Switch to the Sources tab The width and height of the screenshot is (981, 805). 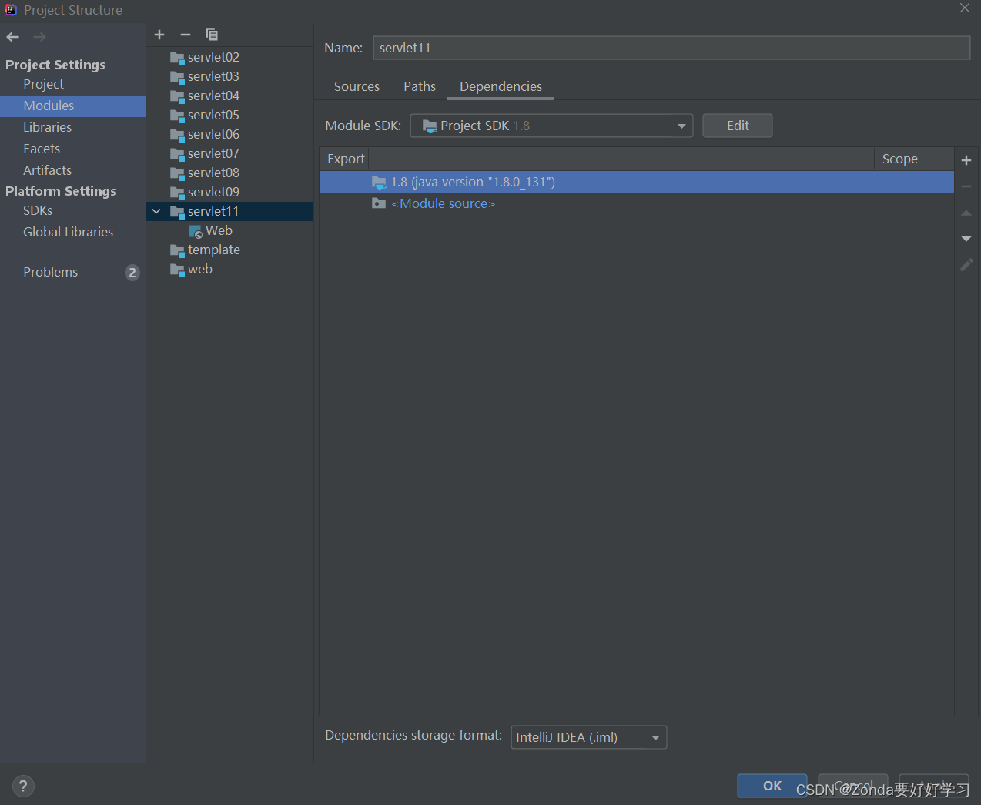pos(357,86)
